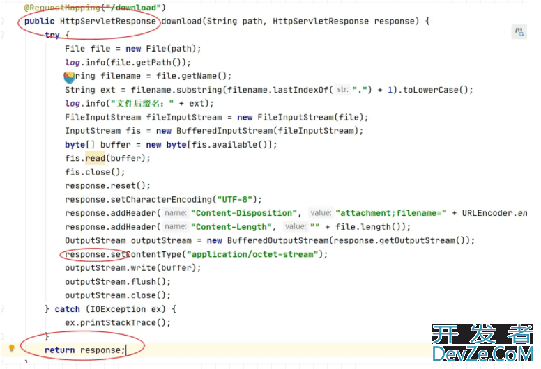This screenshot has width=541, height=369.
Task: Click 'outputStream.flush();' line
Action: coord(118,282)
